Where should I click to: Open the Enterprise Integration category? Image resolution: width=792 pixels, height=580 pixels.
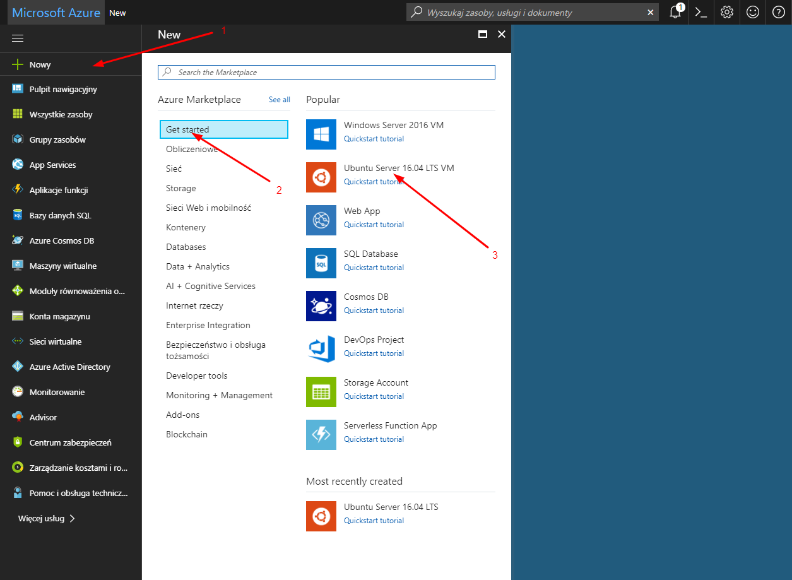click(x=208, y=325)
